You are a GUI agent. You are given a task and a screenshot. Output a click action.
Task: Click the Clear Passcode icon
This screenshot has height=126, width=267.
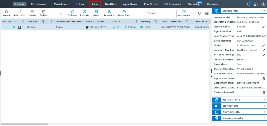124,13
